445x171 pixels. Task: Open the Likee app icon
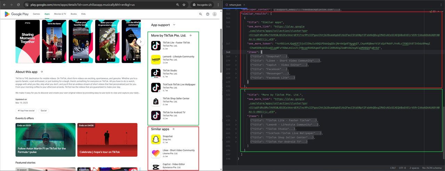[x=156, y=153]
